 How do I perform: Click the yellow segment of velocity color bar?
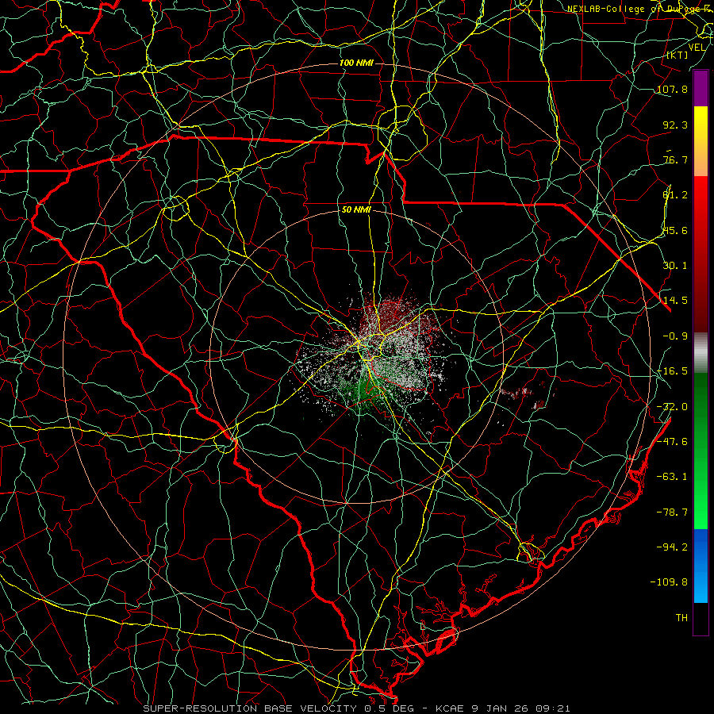coord(701,141)
